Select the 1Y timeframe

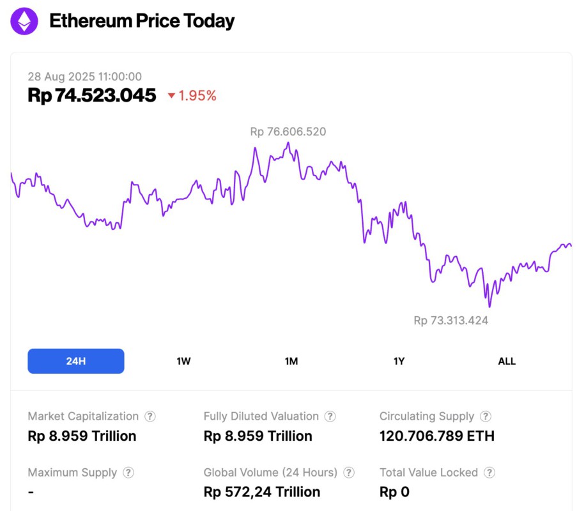click(x=399, y=361)
